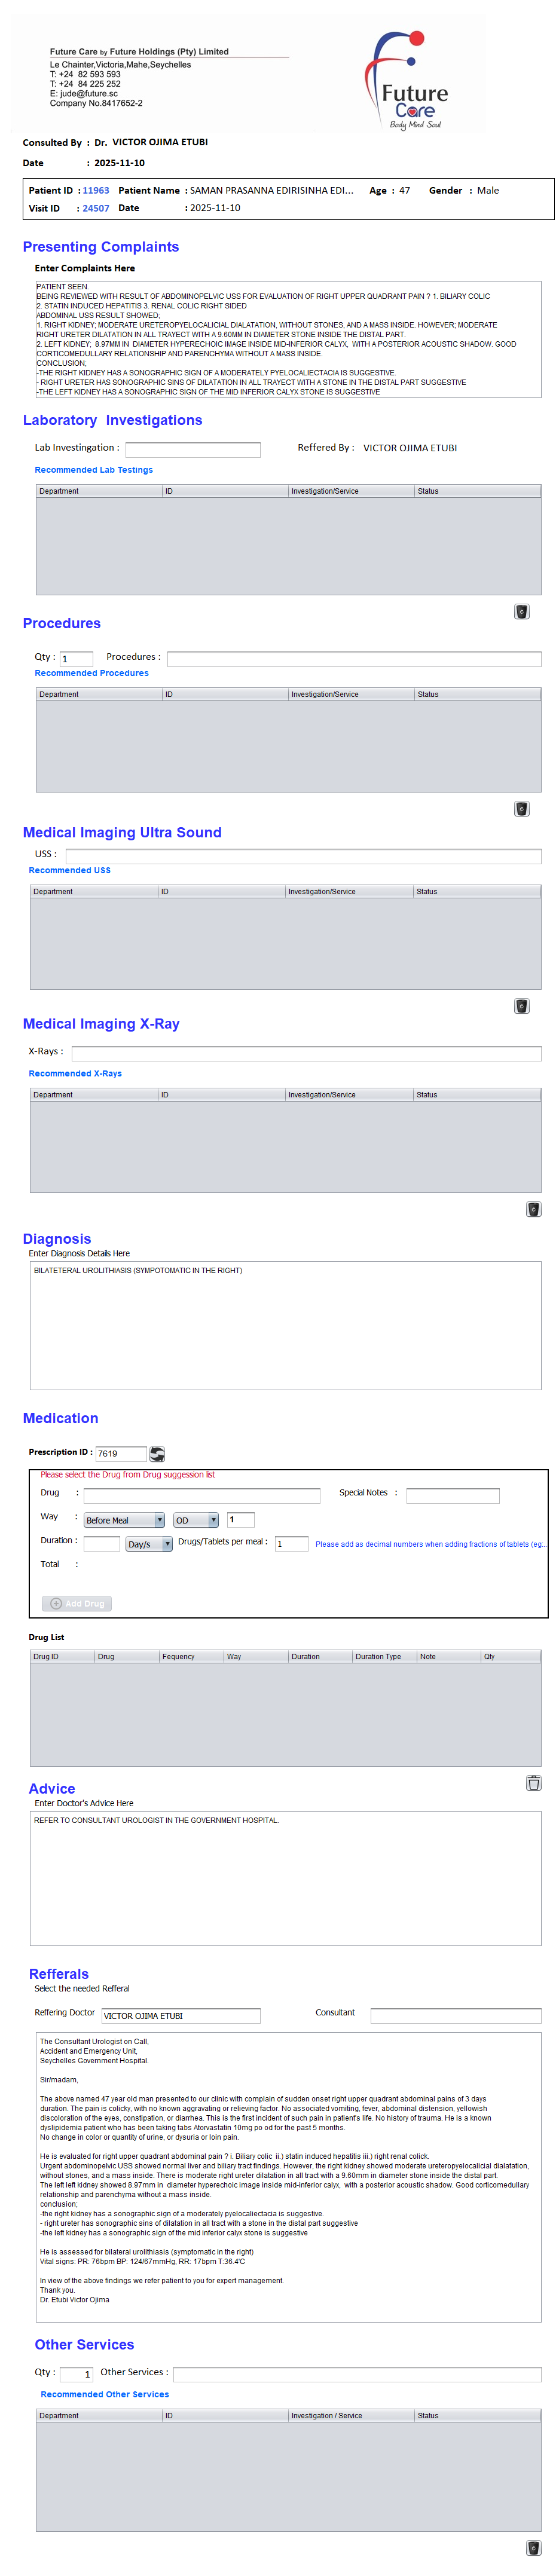Click delete icon below X-Ray table
556x2576 pixels.
533,1208
